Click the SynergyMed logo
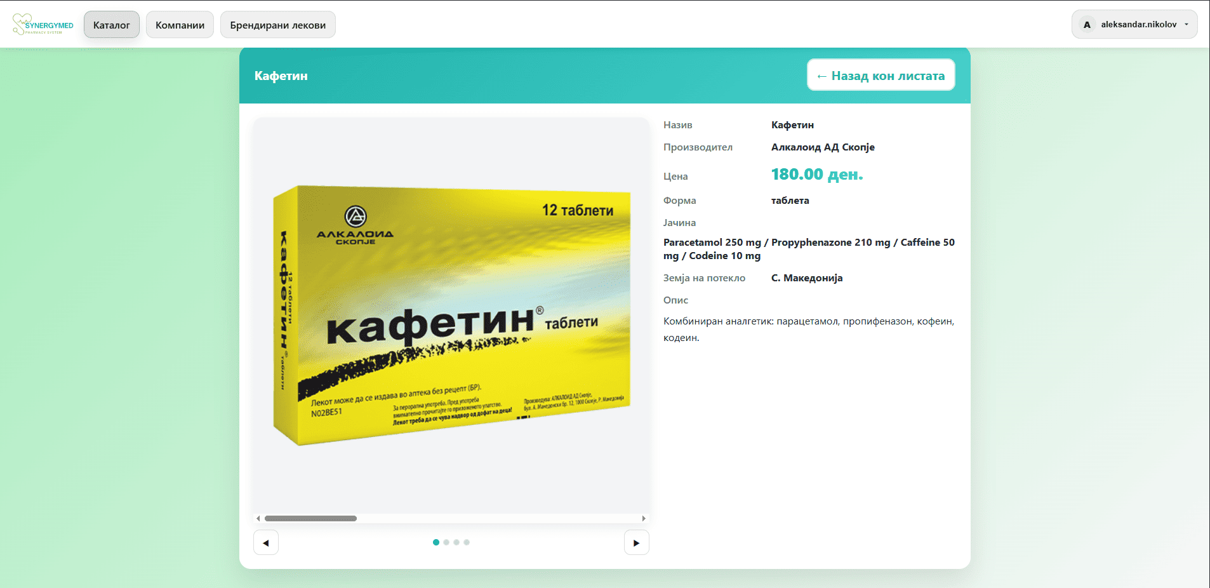 pos(43,25)
